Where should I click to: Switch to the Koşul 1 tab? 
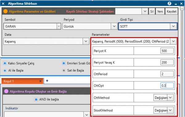(x=23, y=81)
